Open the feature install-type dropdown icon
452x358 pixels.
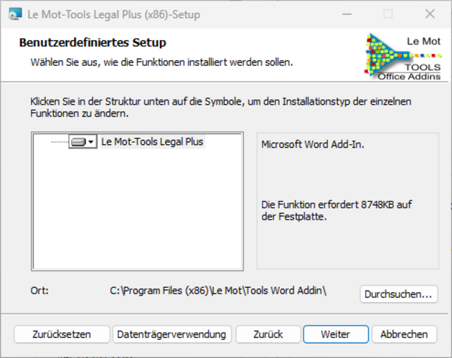tap(83, 142)
